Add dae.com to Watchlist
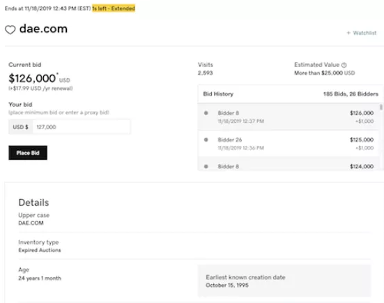Image resolution: width=384 pixels, height=303 pixels. click(362, 33)
